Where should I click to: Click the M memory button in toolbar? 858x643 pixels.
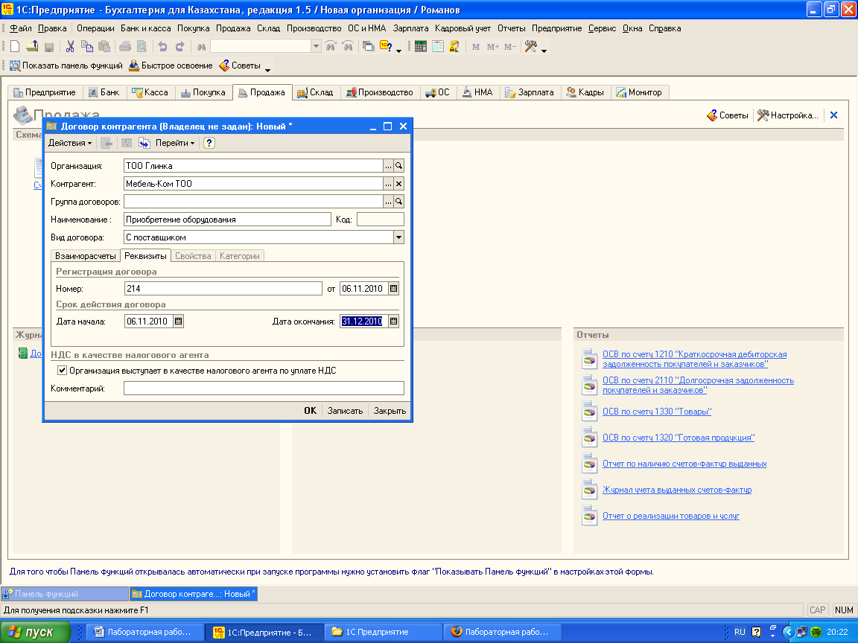[x=475, y=47]
